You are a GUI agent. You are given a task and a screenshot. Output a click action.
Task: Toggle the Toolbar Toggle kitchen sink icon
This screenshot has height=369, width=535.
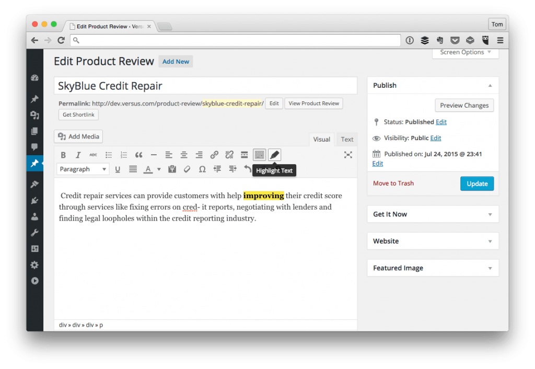click(x=260, y=154)
